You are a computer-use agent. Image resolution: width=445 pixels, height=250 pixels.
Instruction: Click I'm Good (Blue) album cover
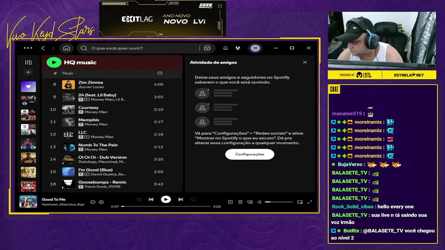(68, 172)
